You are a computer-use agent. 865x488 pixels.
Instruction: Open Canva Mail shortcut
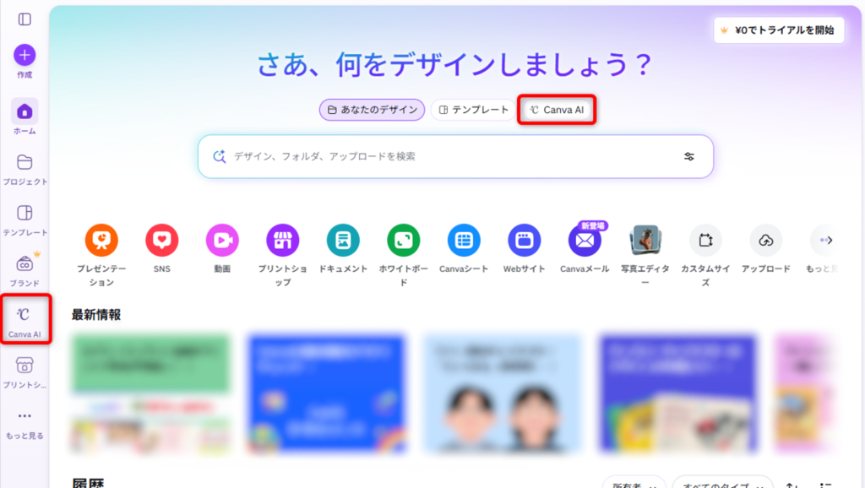(585, 241)
